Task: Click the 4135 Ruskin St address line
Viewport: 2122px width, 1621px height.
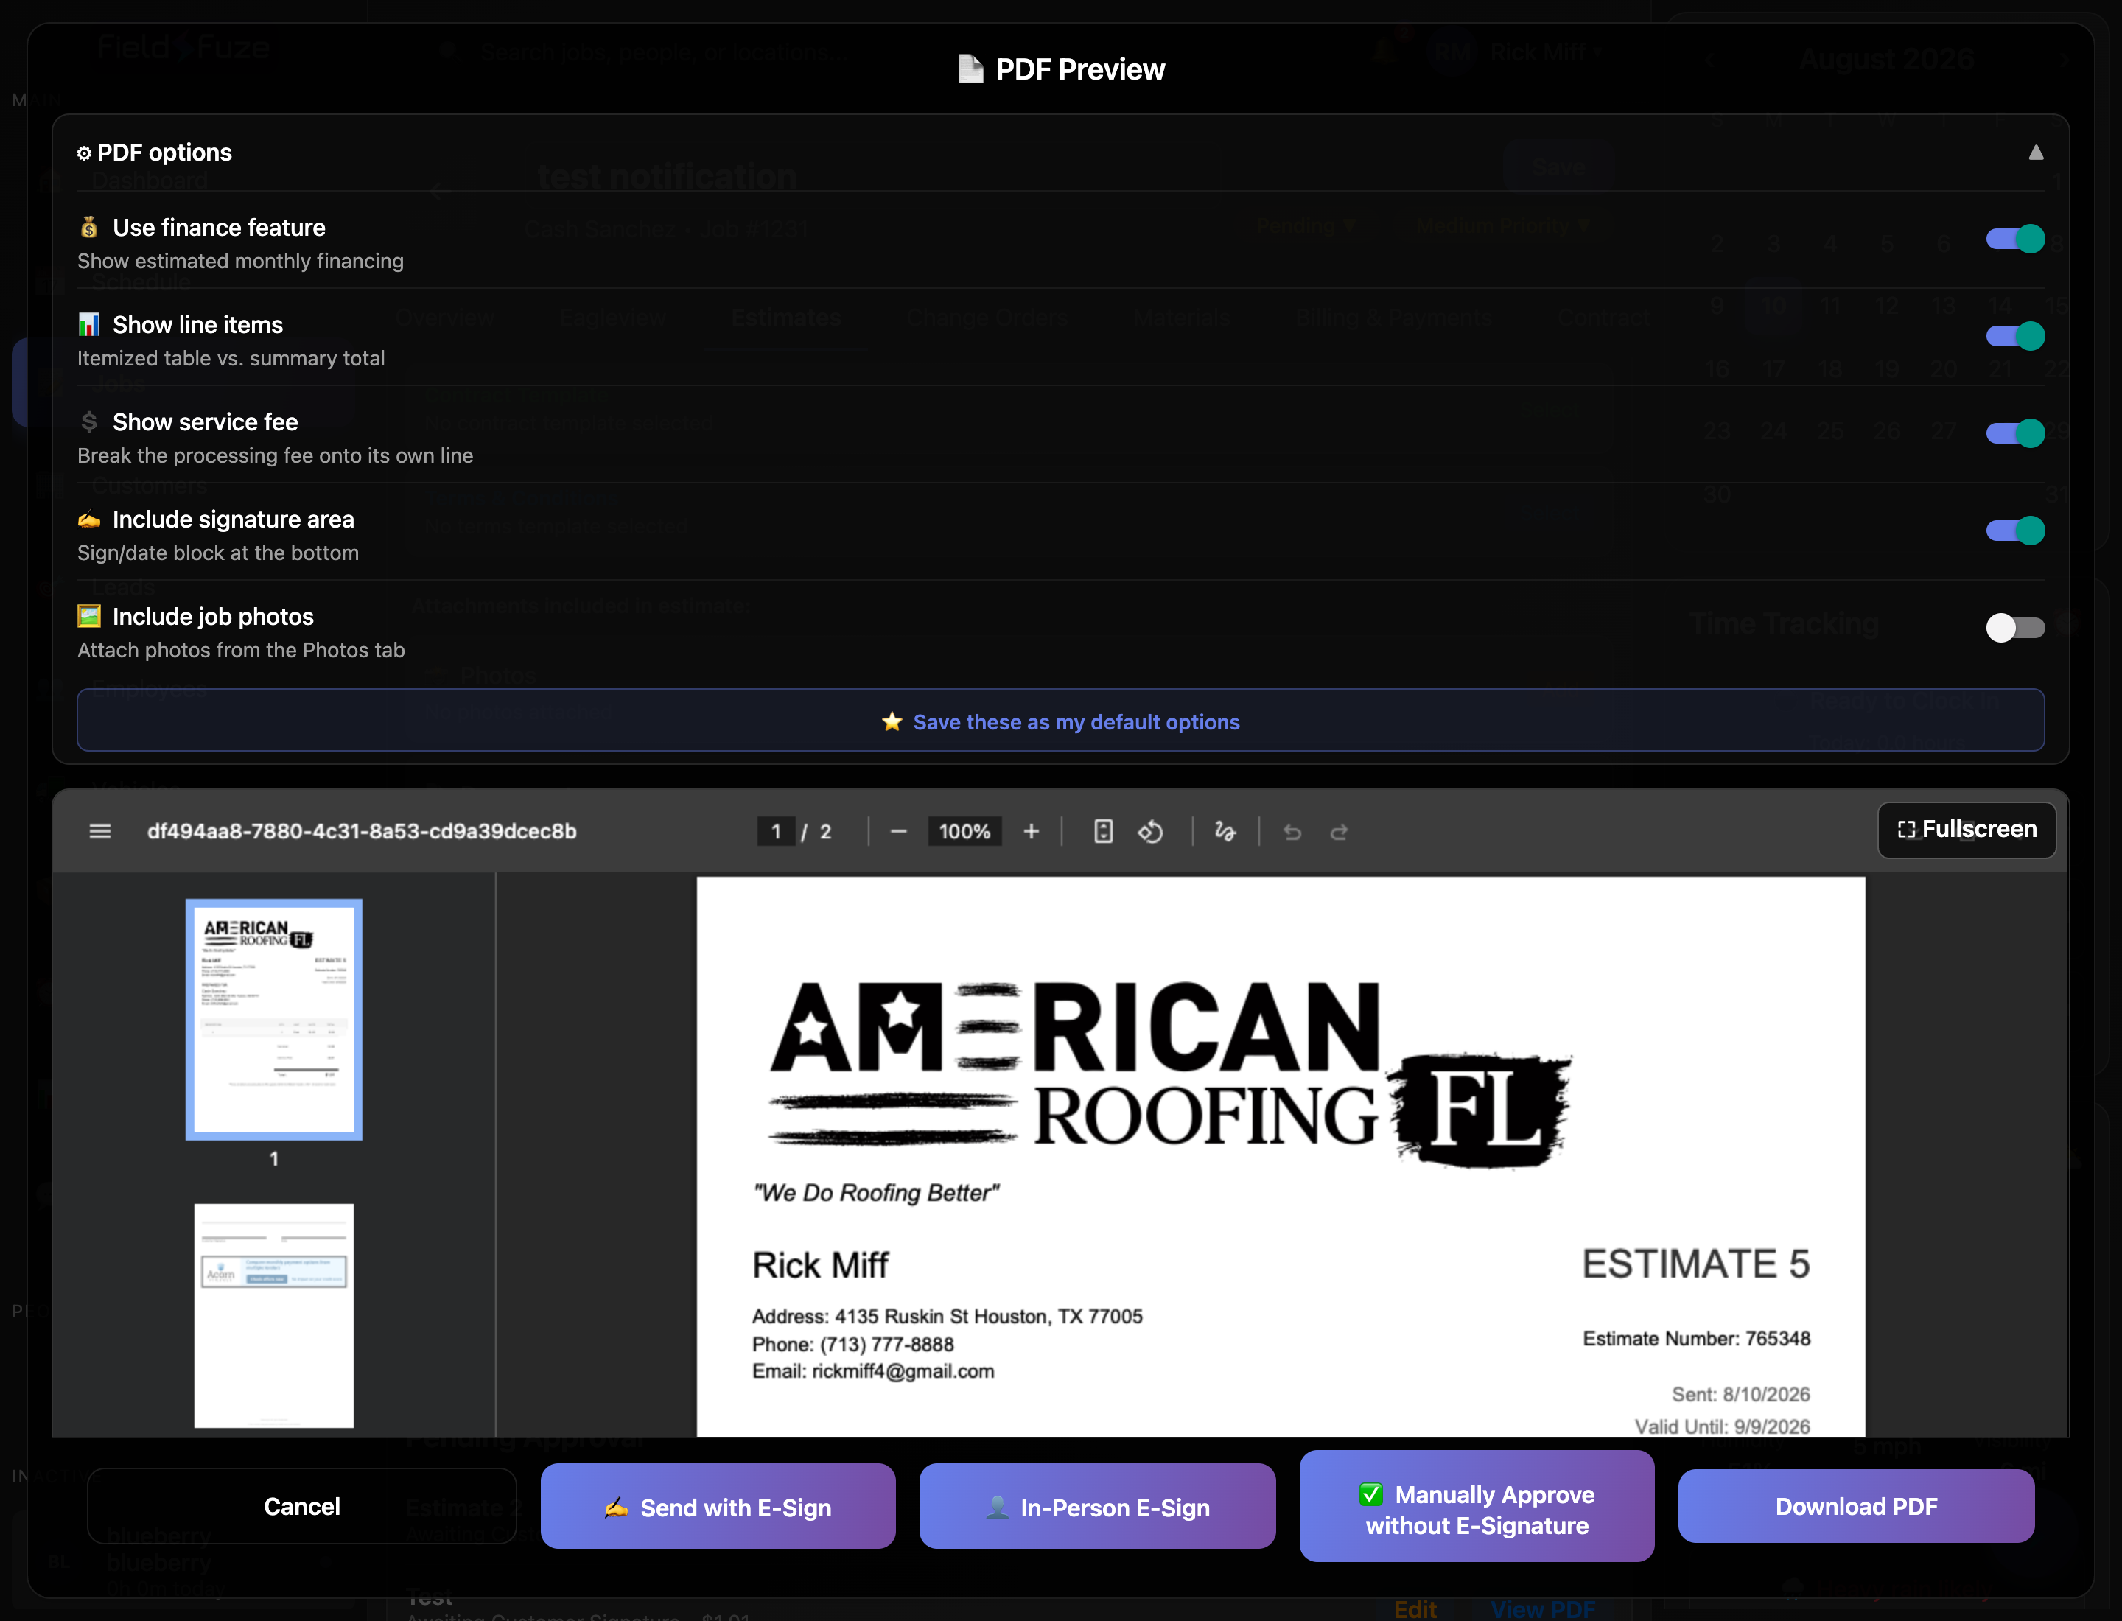Action: [x=948, y=1316]
